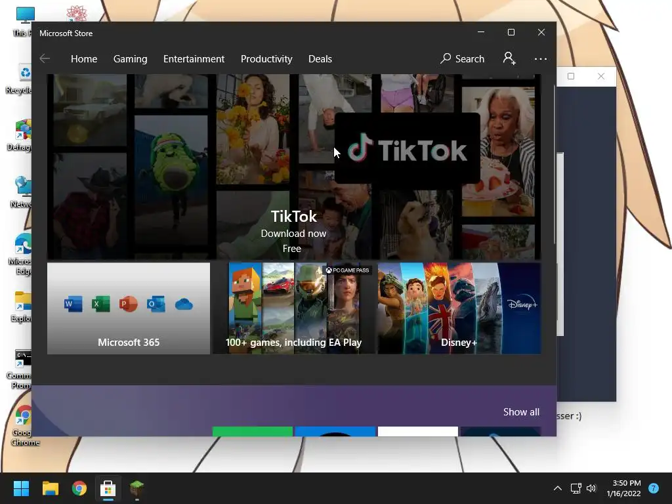672x504 pixels.
Task: Minimize the Microsoft Store window
Action: click(x=481, y=33)
